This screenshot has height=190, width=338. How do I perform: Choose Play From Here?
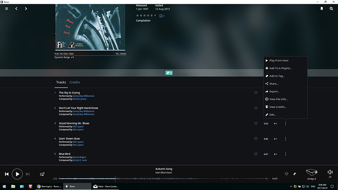[286, 61]
